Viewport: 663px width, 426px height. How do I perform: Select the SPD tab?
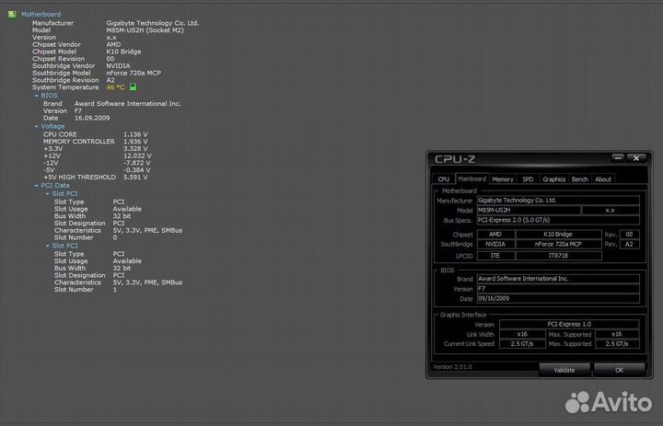[528, 179]
